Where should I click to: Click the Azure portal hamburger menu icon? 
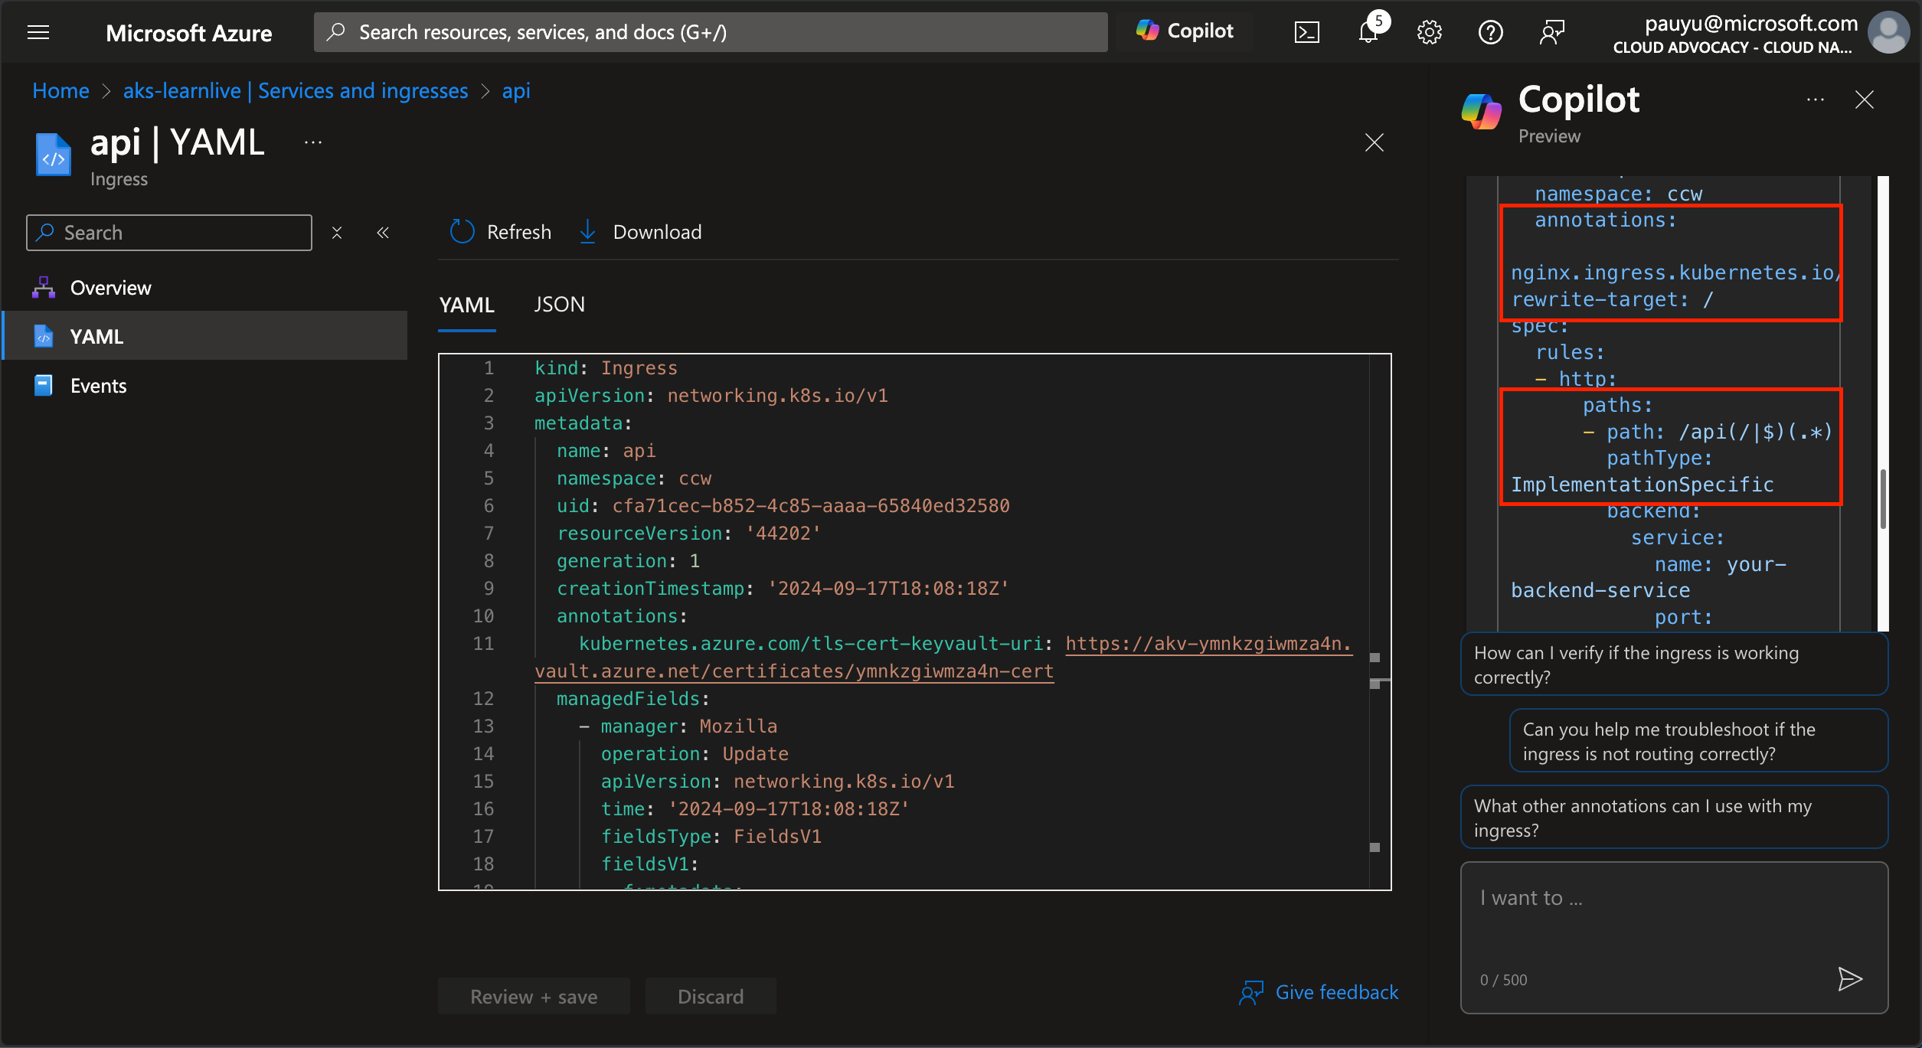click(x=39, y=32)
